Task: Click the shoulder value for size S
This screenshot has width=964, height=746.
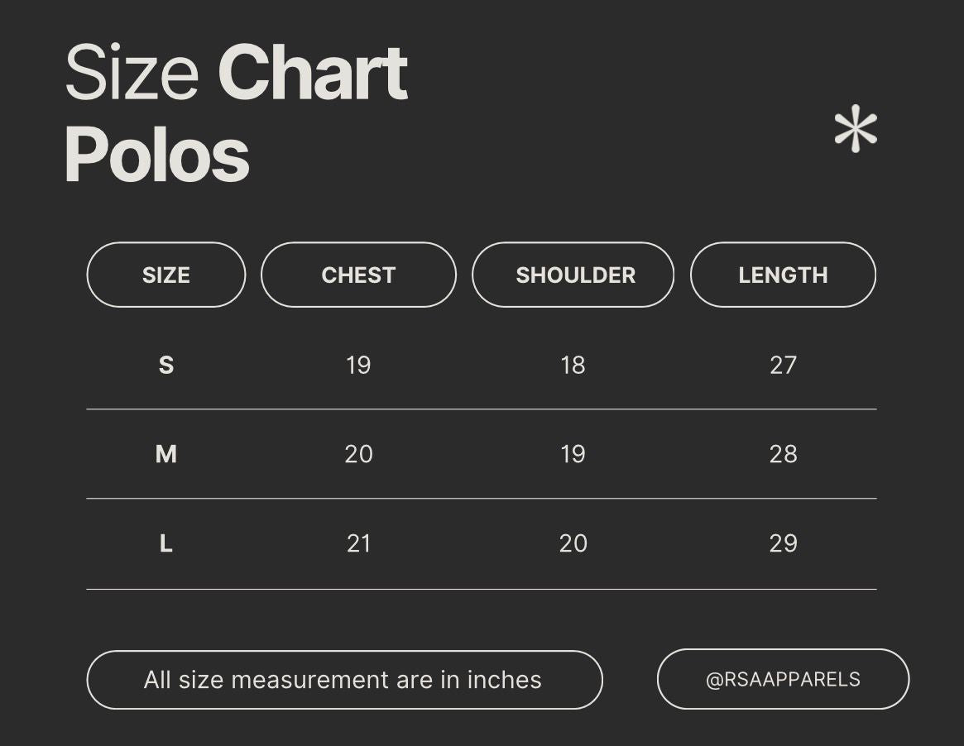Action: coord(573,365)
